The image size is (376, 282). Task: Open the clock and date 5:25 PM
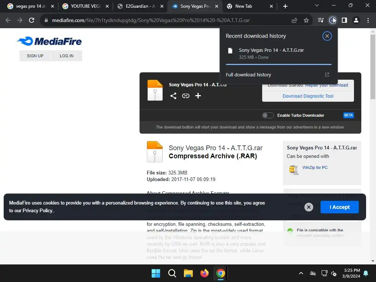(351, 273)
